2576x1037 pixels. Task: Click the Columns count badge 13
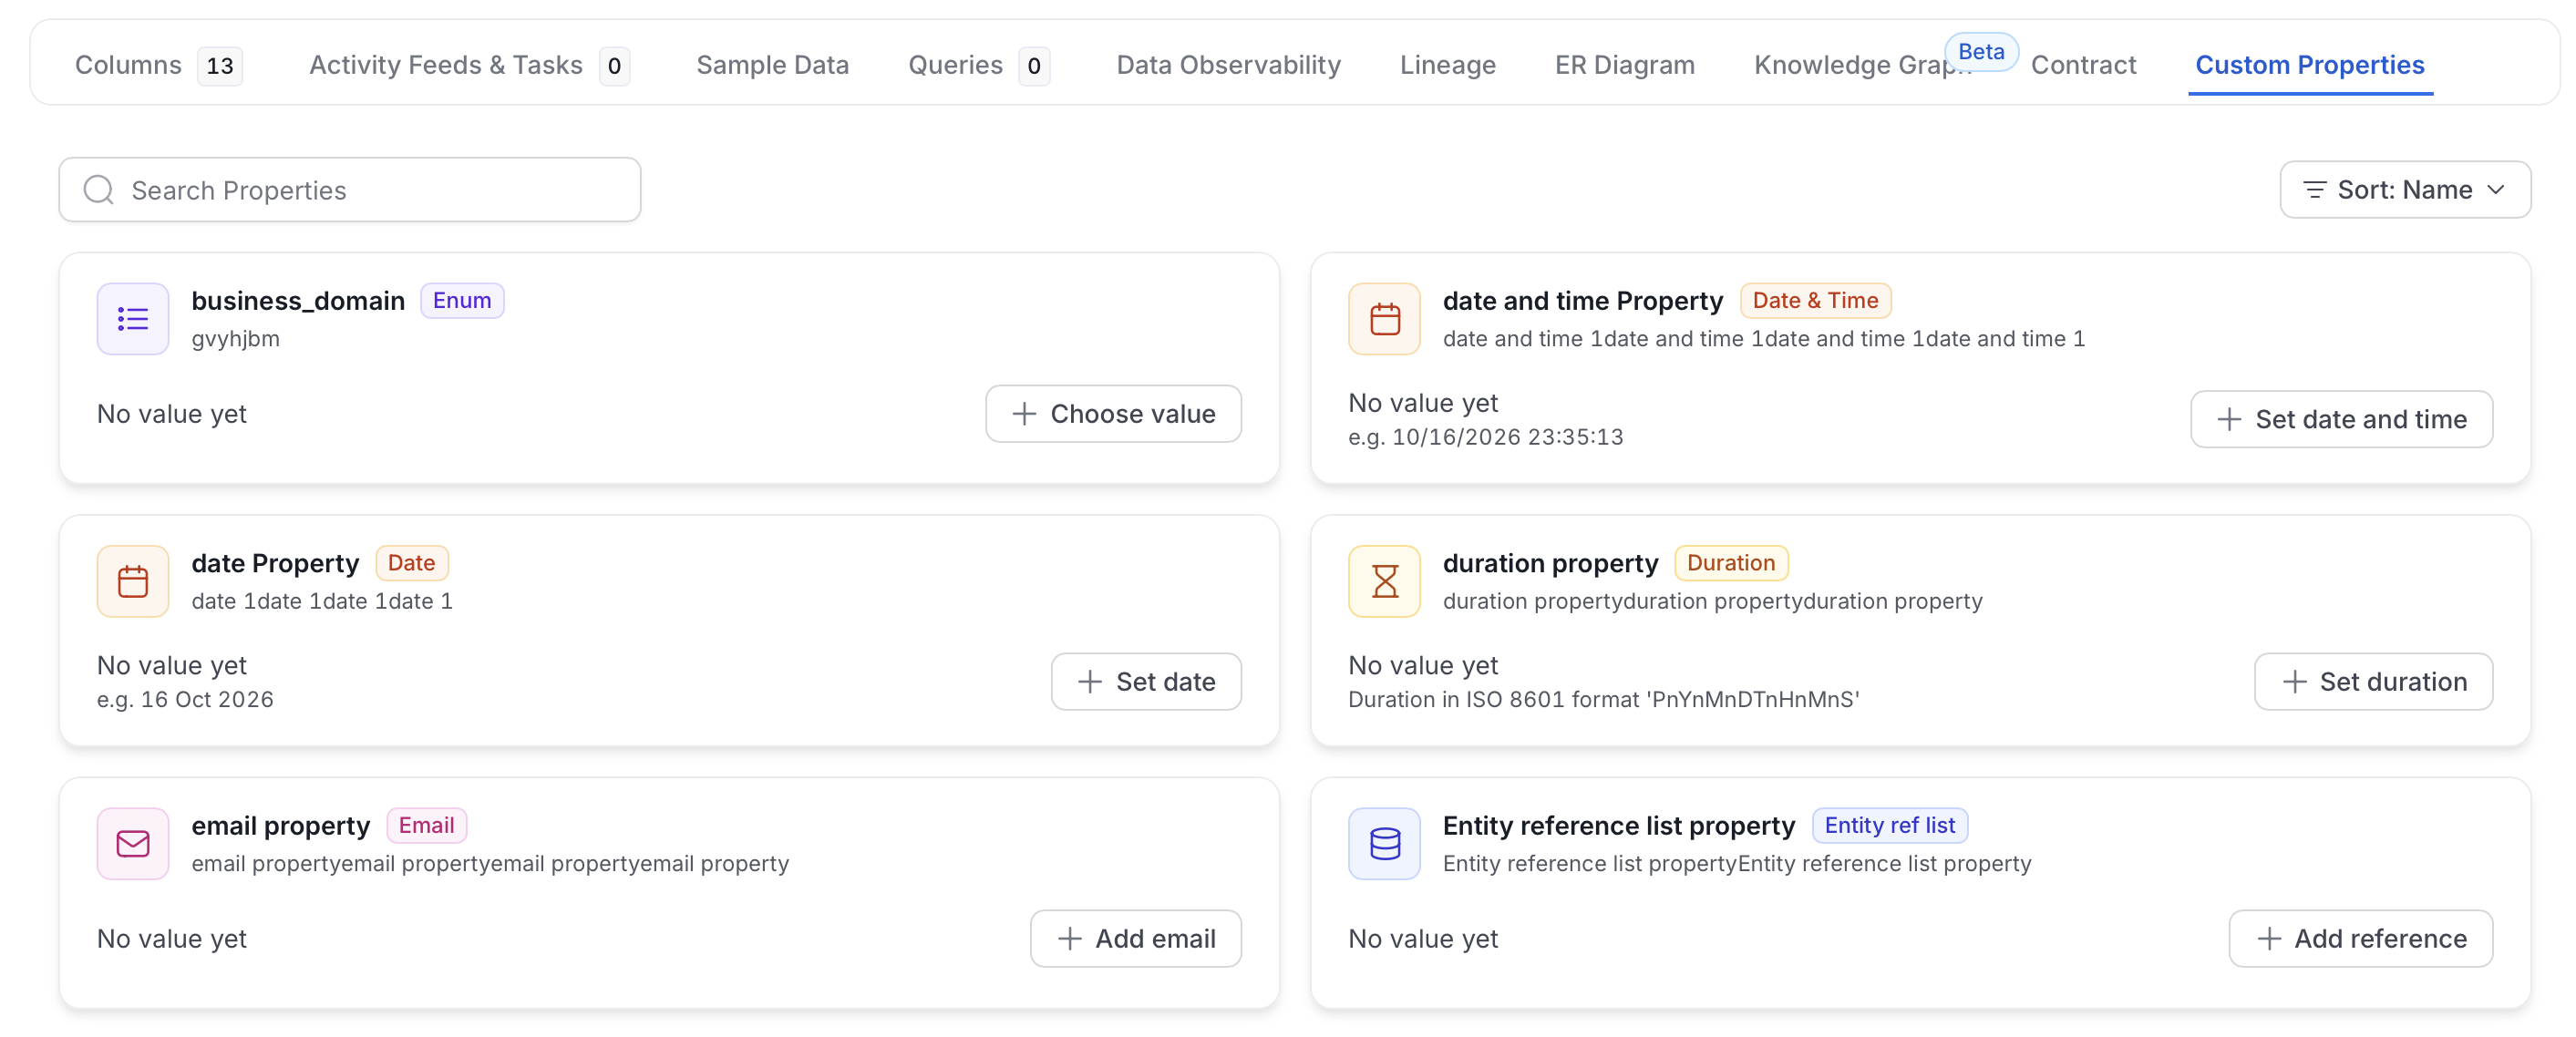coord(220,66)
